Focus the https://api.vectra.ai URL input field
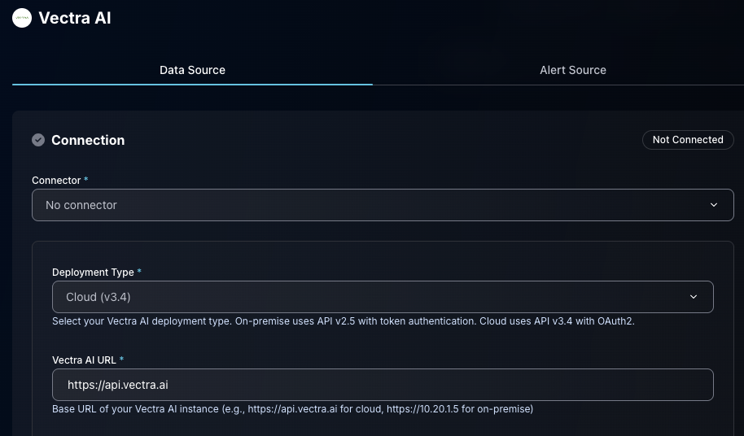The height and width of the screenshot is (436, 744). [x=383, y=385]
